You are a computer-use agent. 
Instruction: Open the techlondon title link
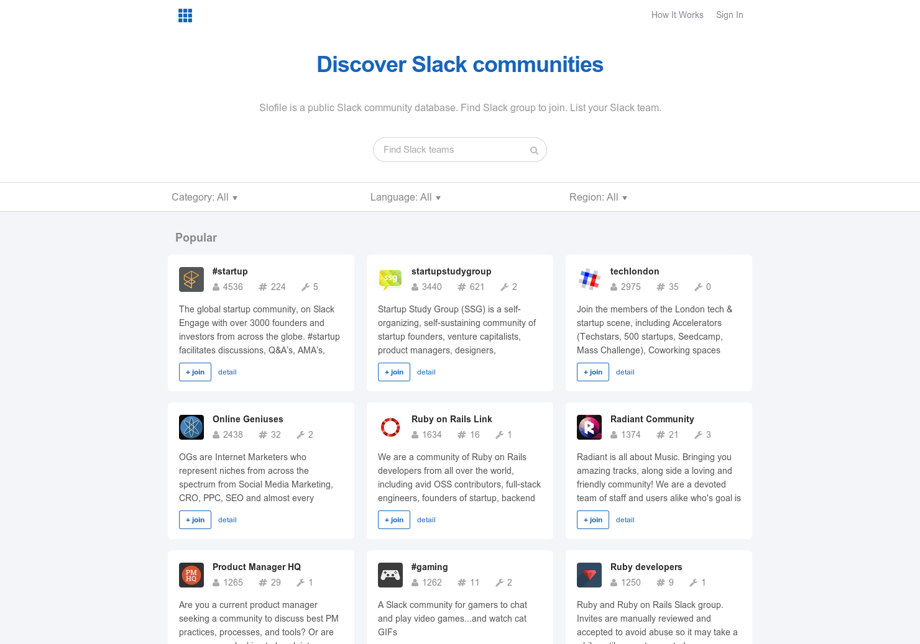[635, 271]
